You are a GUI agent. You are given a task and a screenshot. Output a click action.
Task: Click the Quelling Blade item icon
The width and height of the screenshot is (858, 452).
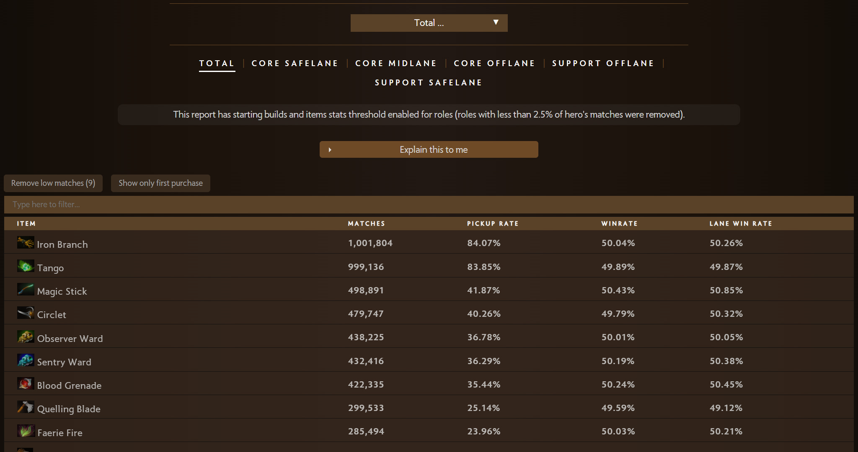click(x=26, y=407)
